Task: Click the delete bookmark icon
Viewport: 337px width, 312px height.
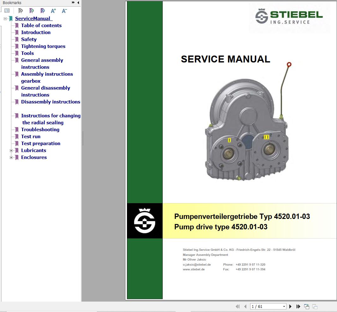Action: [x=21, y=10]
